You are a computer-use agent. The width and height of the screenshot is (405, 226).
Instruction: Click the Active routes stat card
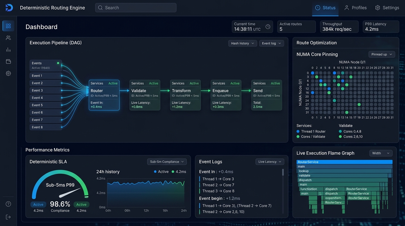(x=296, y=26)
